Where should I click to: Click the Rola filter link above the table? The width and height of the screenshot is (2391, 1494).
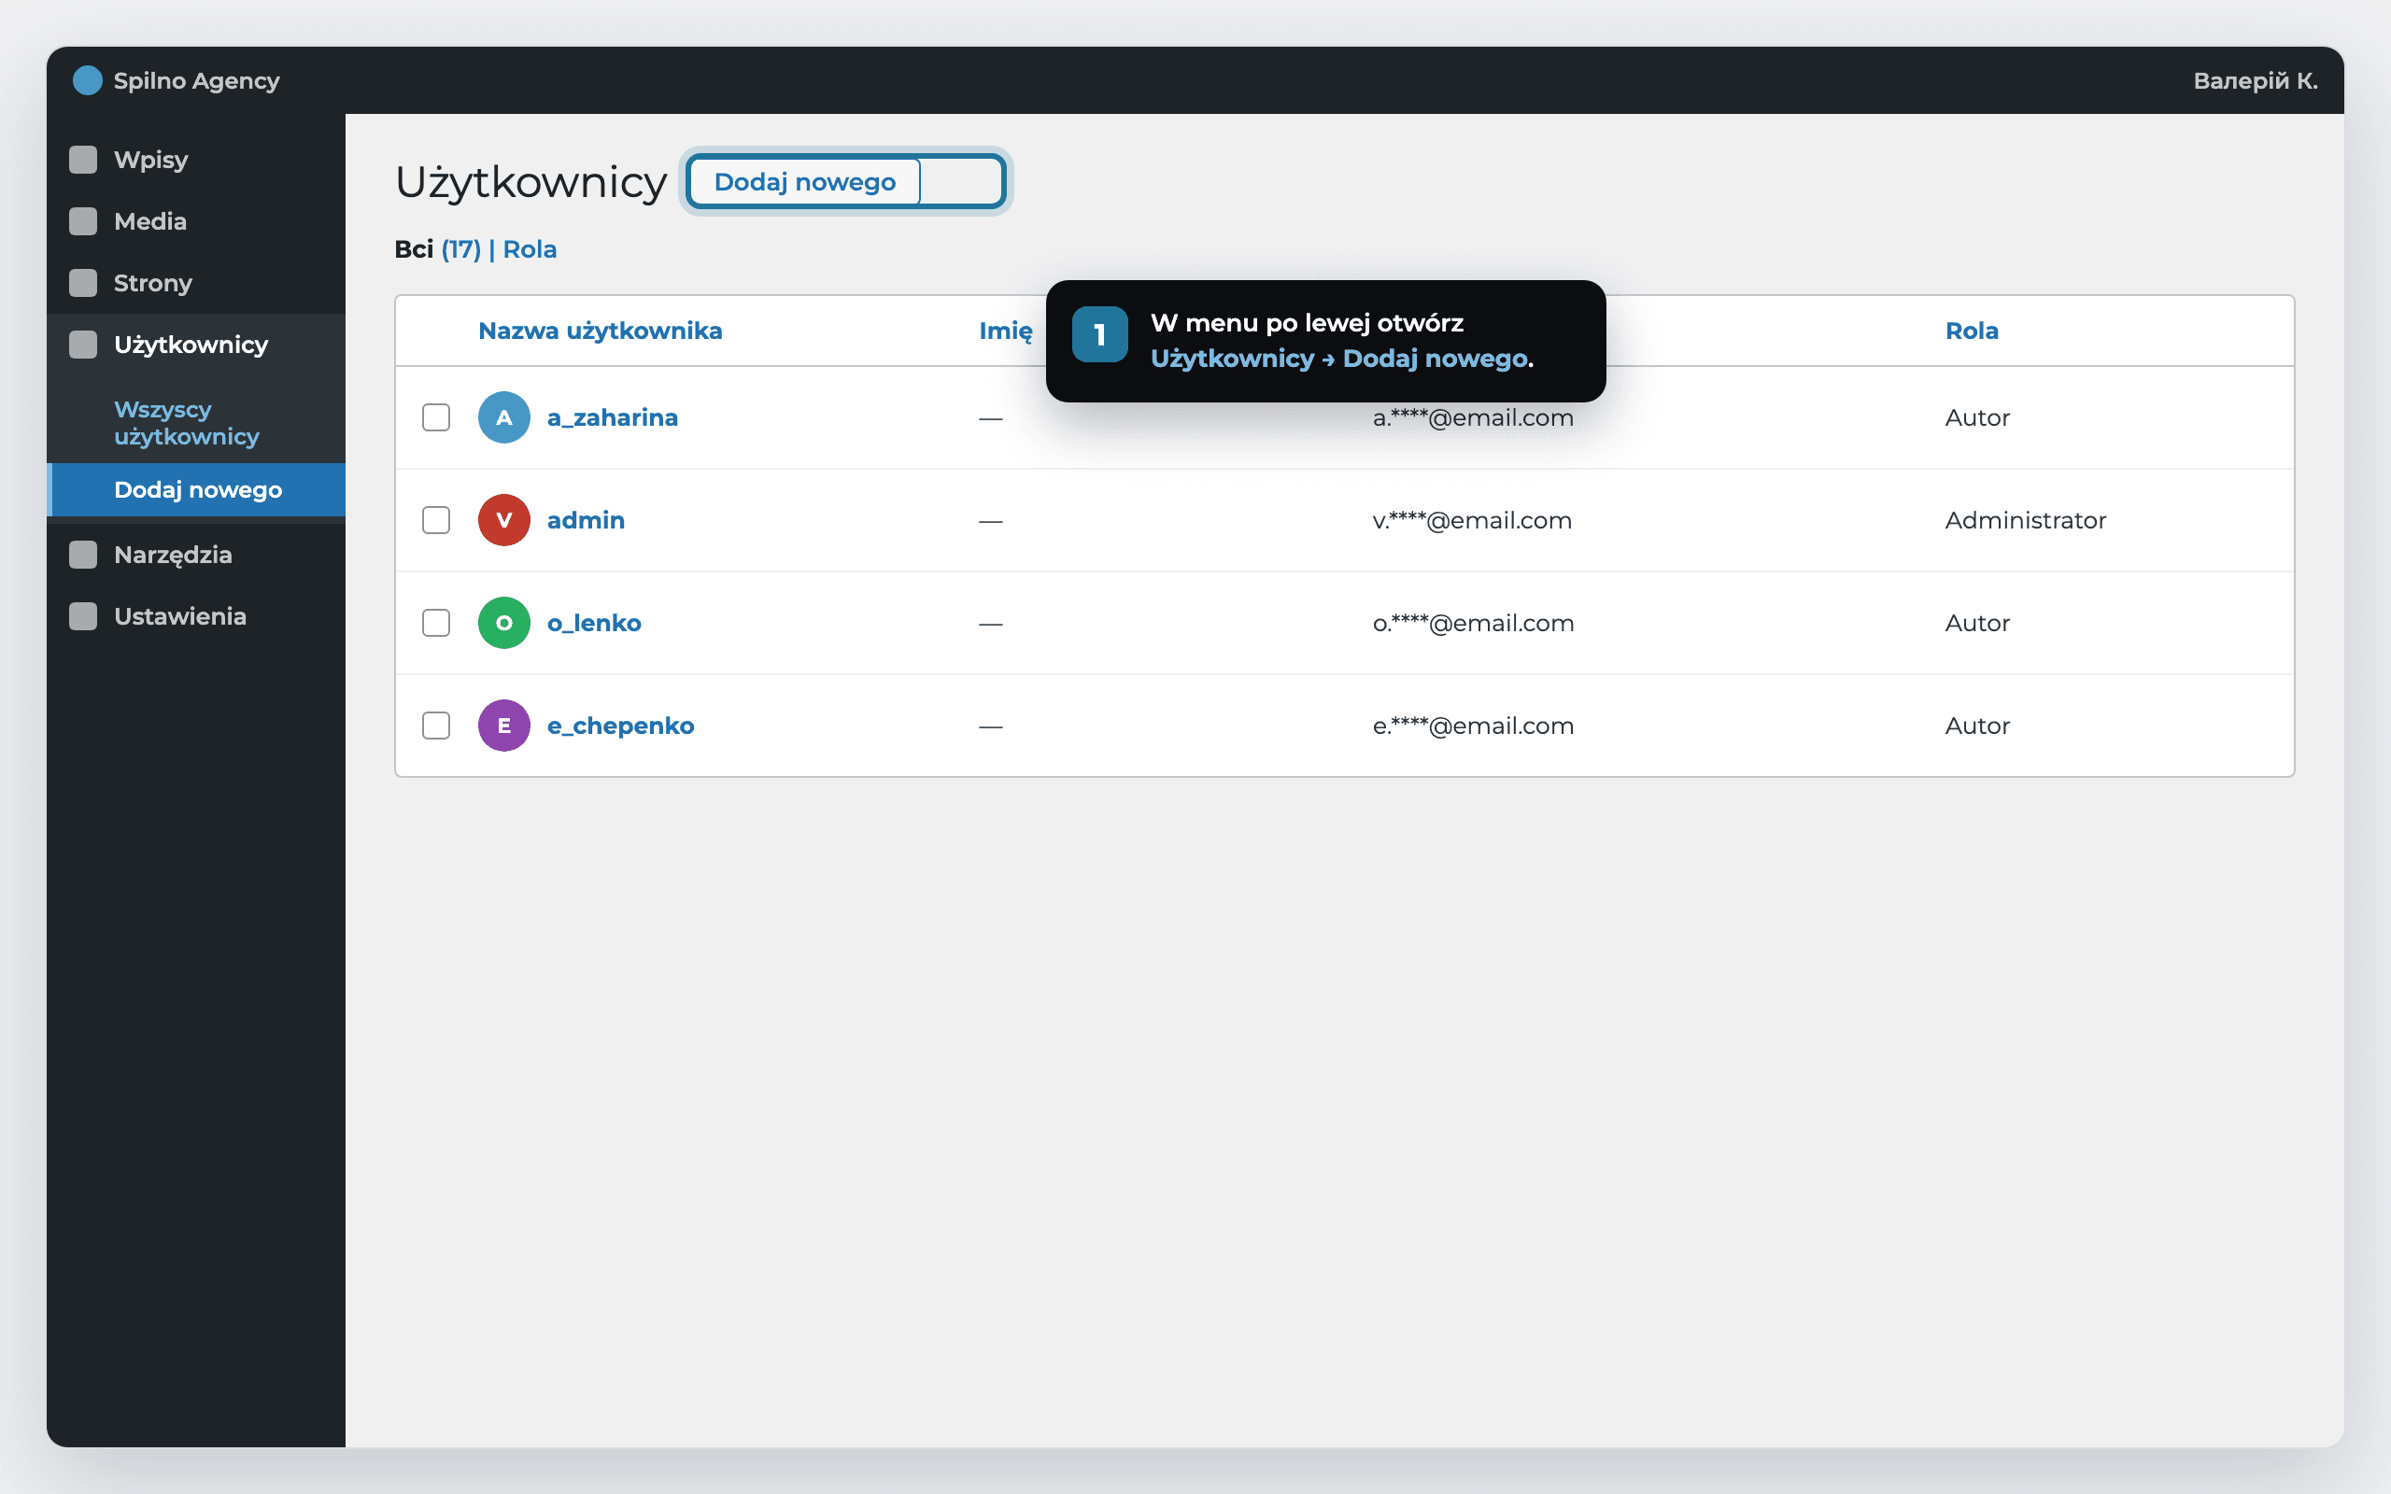point(530,249)
